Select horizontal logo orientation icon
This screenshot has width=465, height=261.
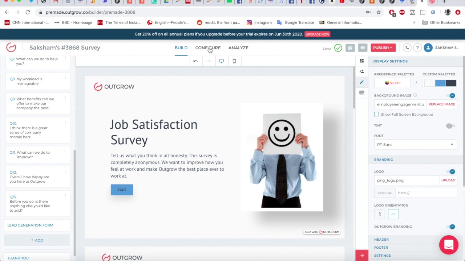(393, 214)
